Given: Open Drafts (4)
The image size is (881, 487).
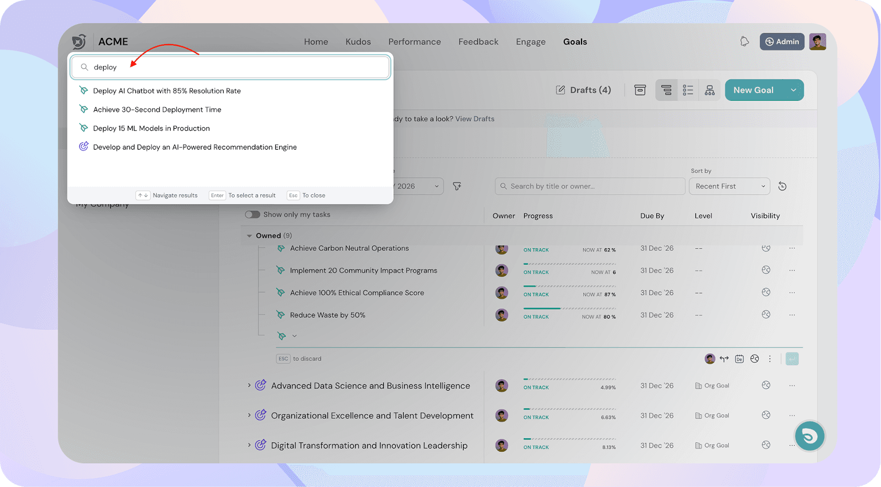Looking at the screenshot, I should tap(584, 90).
